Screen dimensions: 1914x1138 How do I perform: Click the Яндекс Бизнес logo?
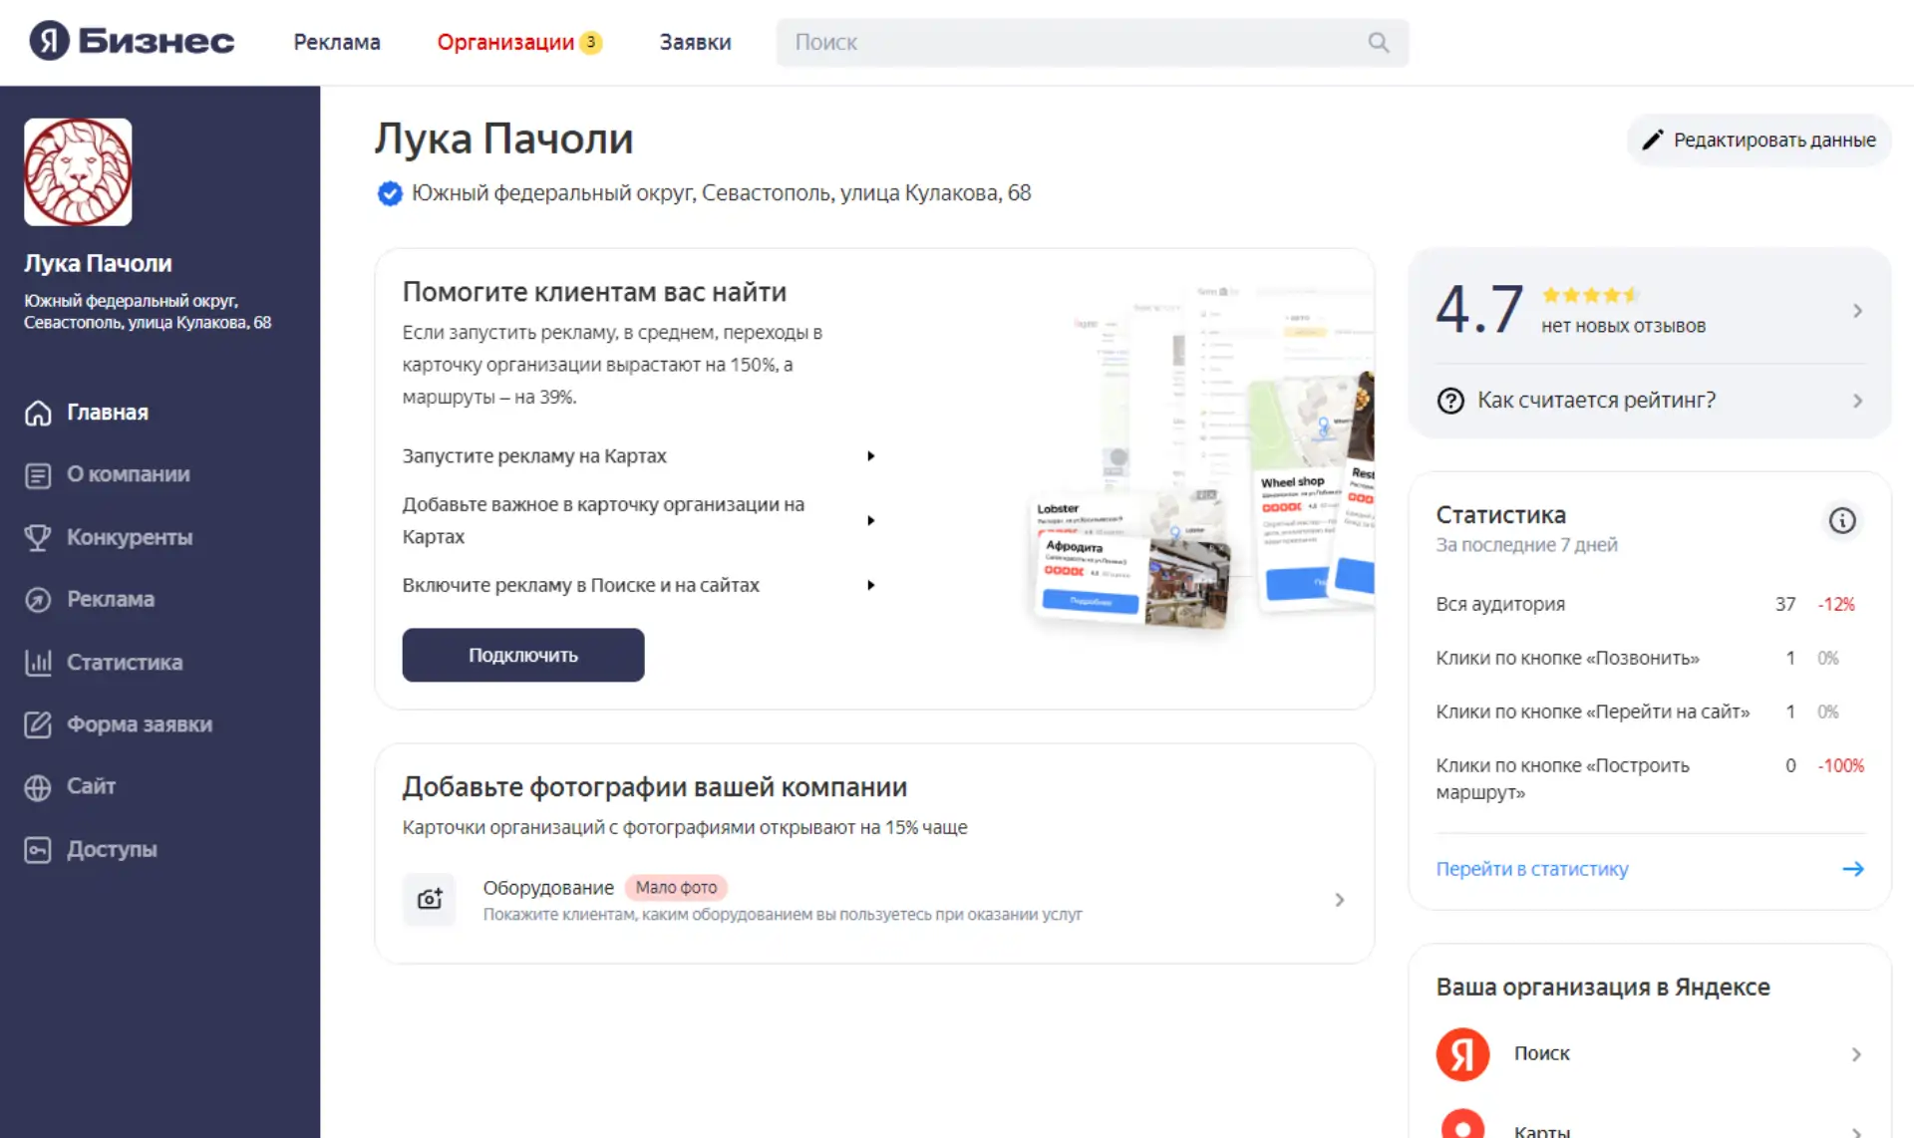click(132, 41)
